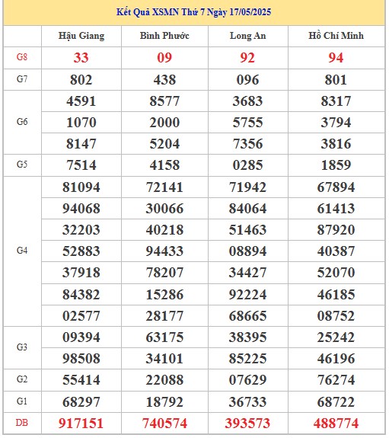Click the G4 row label
This screenshot has height=438, width=389.
(x=22, y=251)
